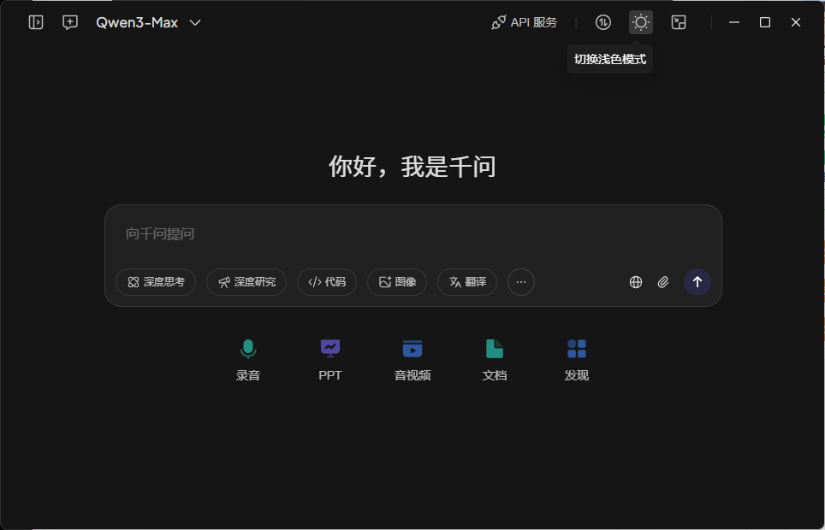Open the API 服务 page
Screen dimensions: 825x530
pyautogui.click(x=524, y=22)
